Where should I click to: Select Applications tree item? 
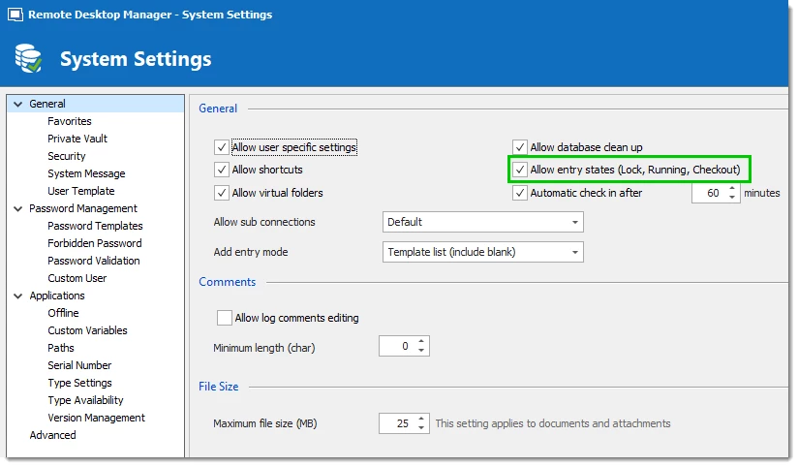pos(57,296)
